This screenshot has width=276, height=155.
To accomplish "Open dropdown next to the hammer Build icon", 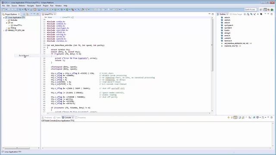I will click(28, 9).
